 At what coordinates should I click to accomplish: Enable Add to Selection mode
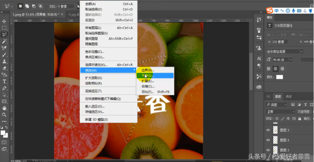pos(27,6)
